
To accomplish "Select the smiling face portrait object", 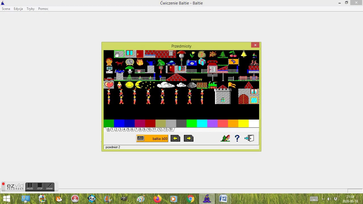I will pyautogui.click(x=109, y=62).
